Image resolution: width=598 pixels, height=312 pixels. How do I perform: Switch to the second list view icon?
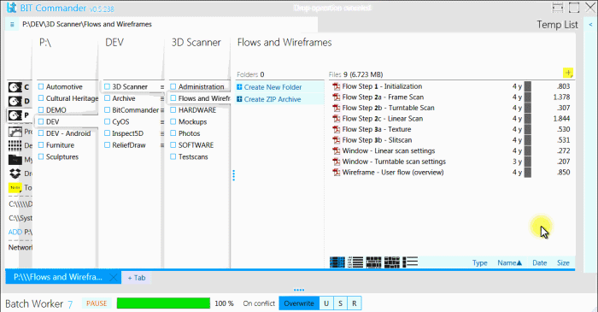pos(355,262)
